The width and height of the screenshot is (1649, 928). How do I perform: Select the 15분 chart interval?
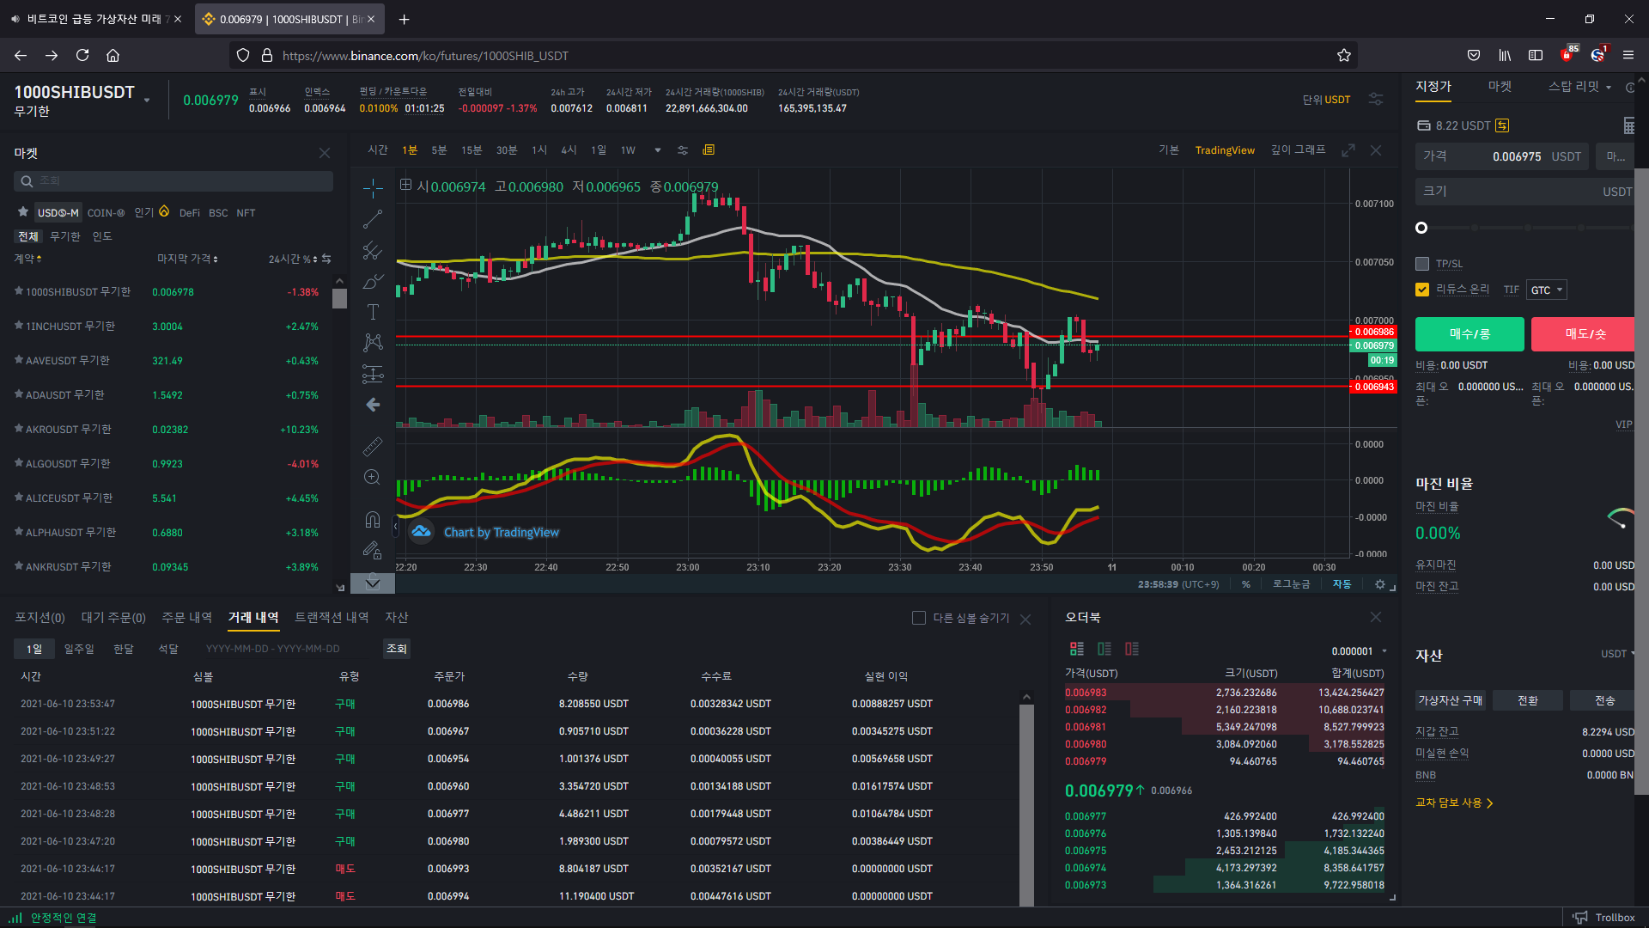pos(472,150)
